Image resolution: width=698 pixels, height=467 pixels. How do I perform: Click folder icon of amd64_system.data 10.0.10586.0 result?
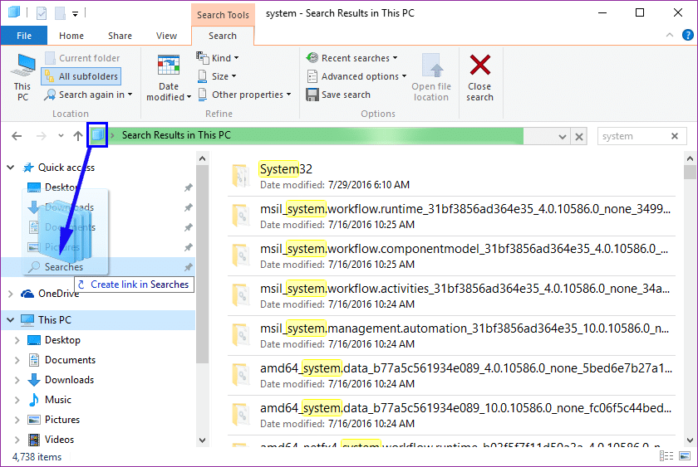click(x=241, y=415)
